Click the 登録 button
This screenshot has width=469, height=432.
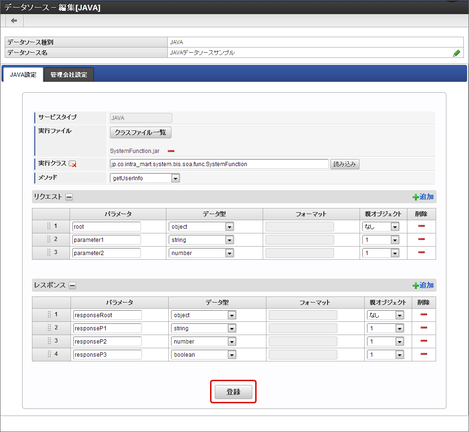pos(233,392)
